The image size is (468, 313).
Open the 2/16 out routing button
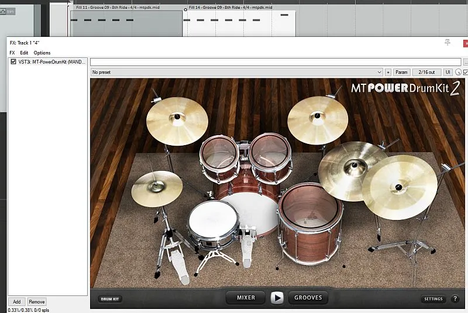pos(427,72)
